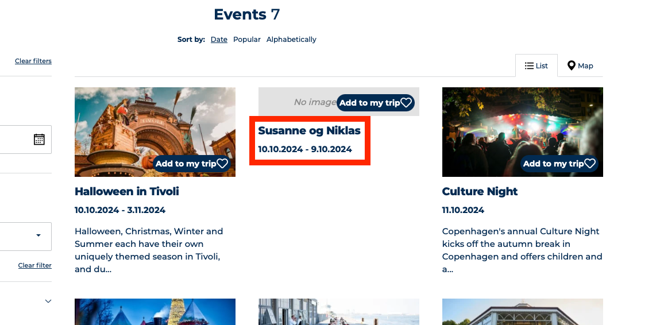Switch to the List tab
The image size is (660, 325).
[x=537, y=65]
